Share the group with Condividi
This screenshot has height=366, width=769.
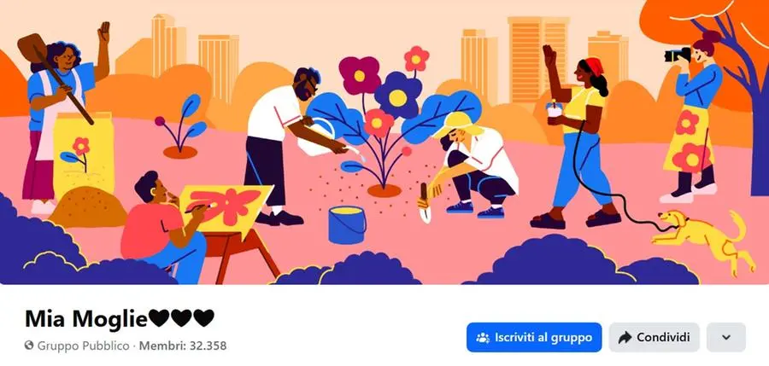[655, 337]
